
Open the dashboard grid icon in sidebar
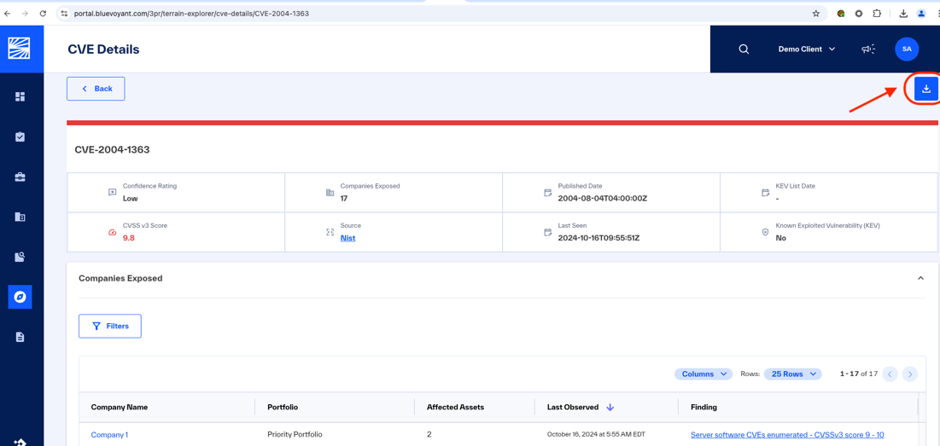pos(20,96)
